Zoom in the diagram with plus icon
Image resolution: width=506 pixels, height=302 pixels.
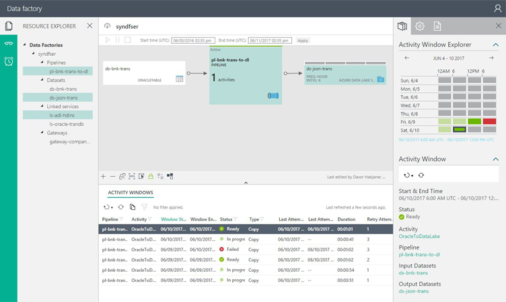[103, 176]
